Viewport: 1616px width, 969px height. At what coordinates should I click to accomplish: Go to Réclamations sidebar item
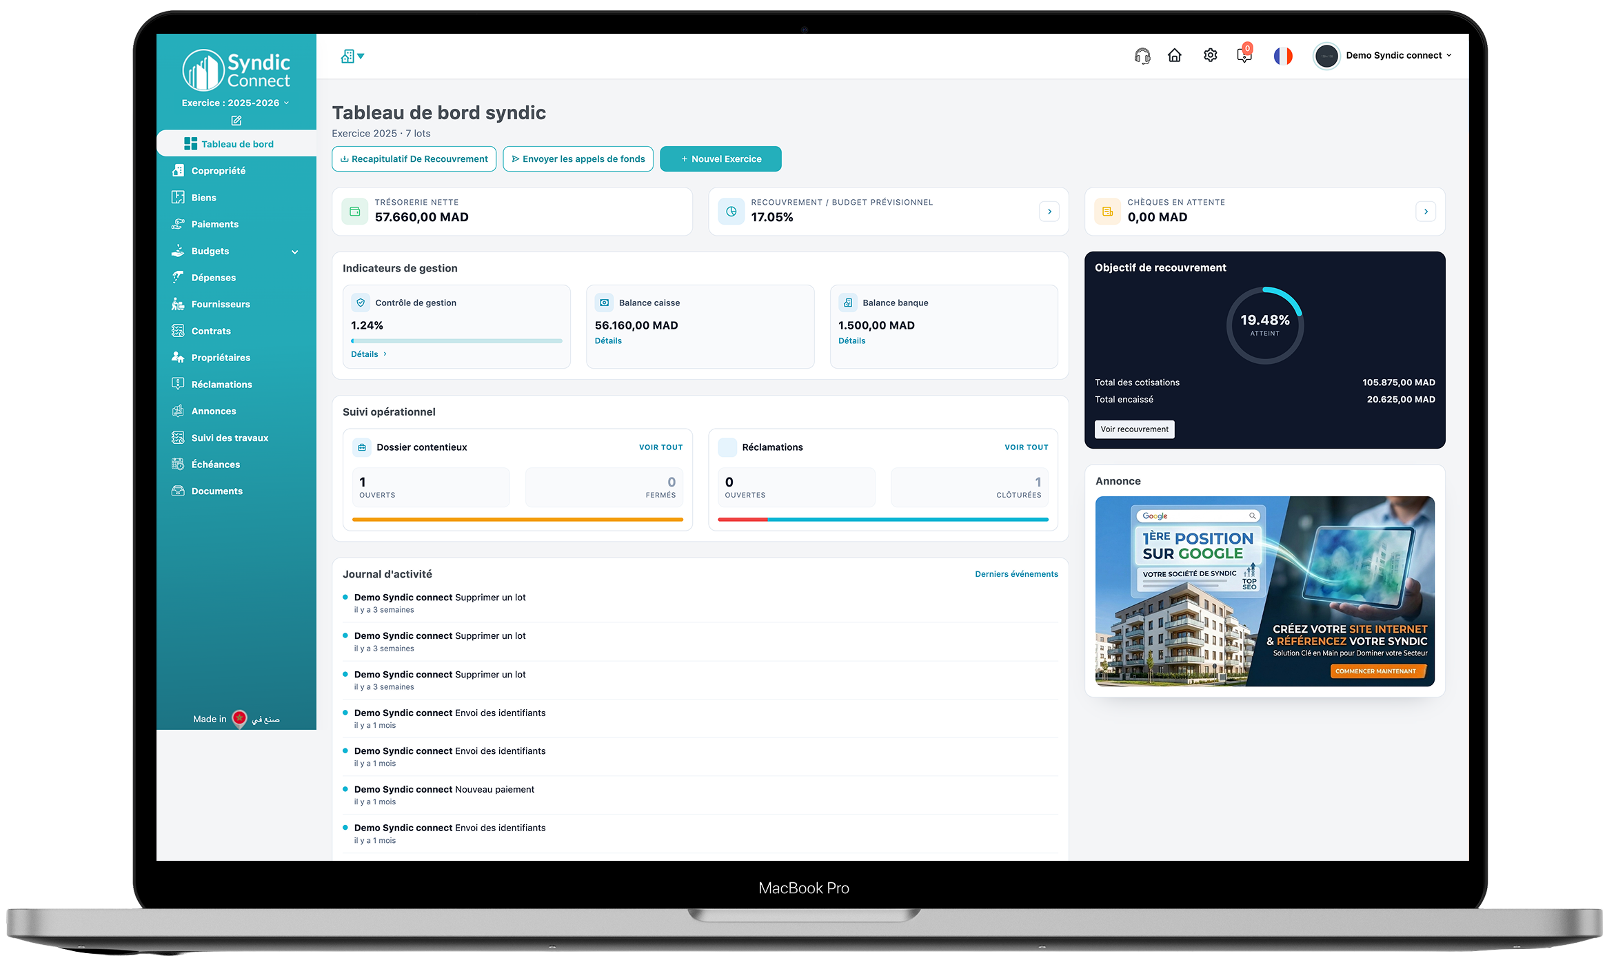[x=222, y=385]
